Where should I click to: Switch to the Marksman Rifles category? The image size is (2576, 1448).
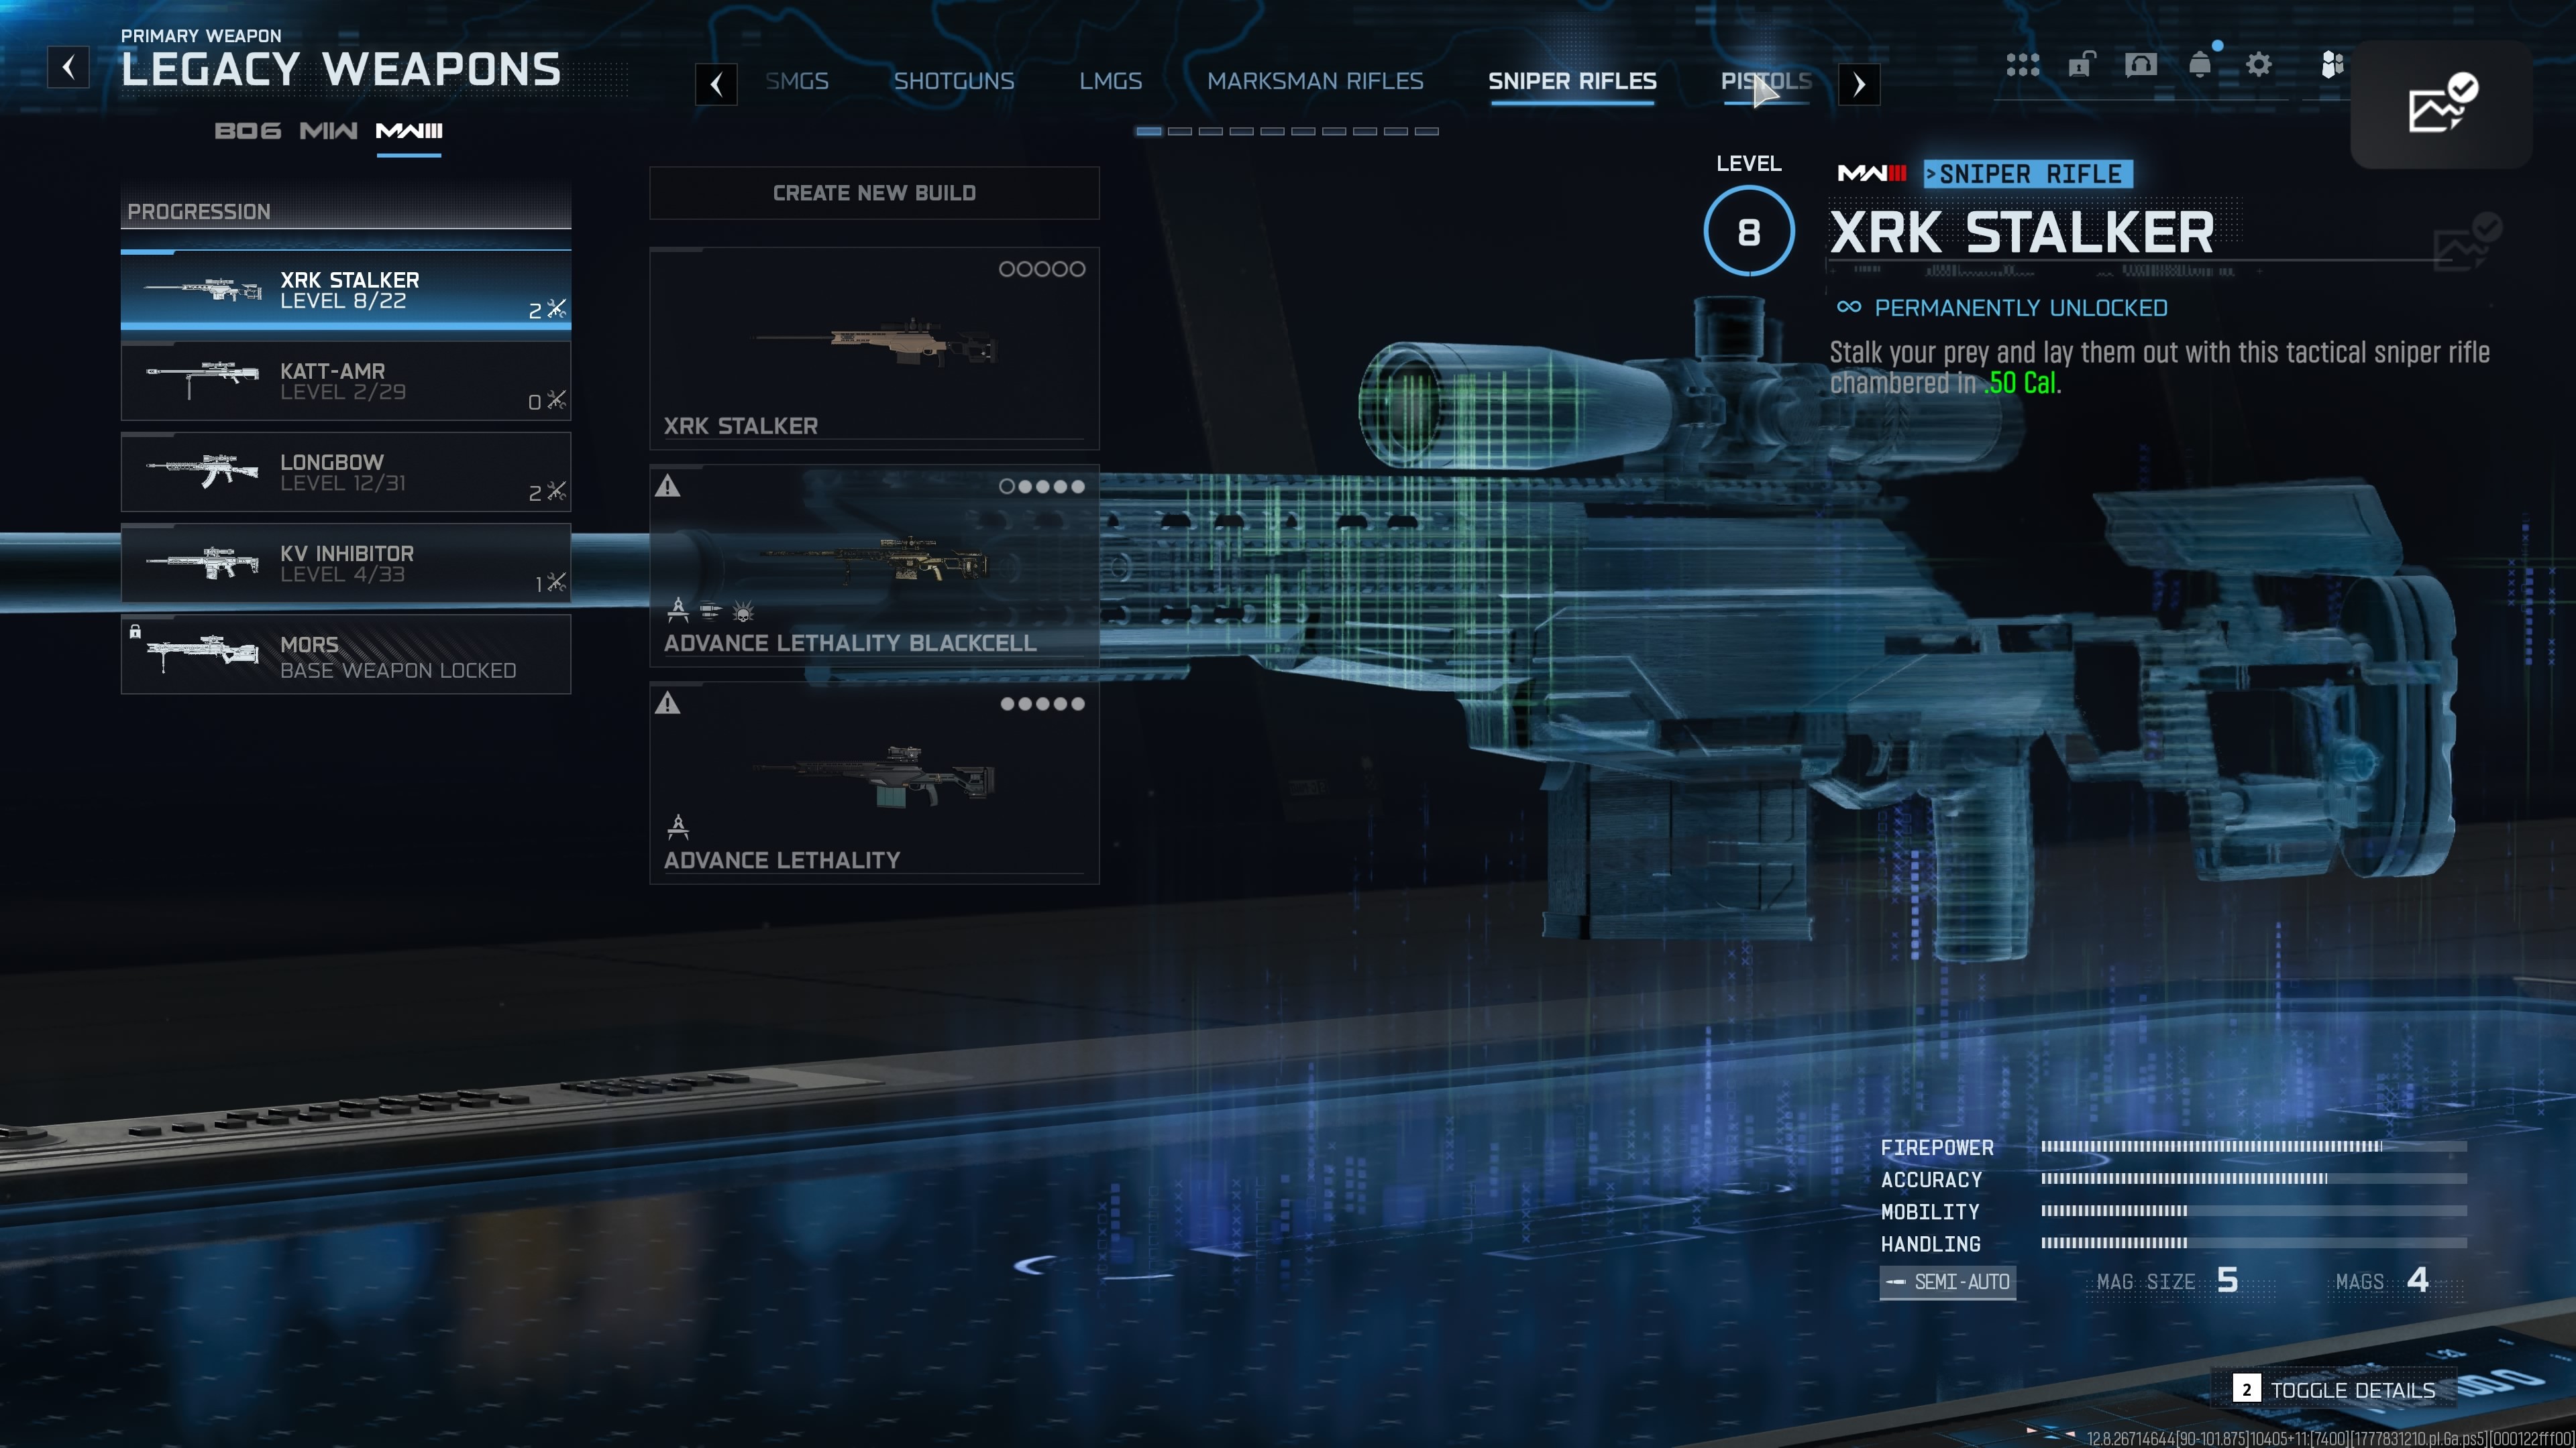(1315, 81)
